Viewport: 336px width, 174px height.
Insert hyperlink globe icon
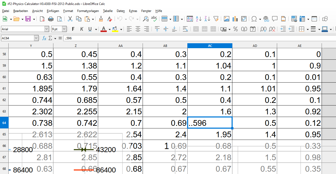click(x=266, y=19)
